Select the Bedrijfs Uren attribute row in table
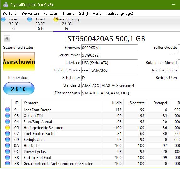The height and width of the screenshot is (169, 180). tap(92, 139)
